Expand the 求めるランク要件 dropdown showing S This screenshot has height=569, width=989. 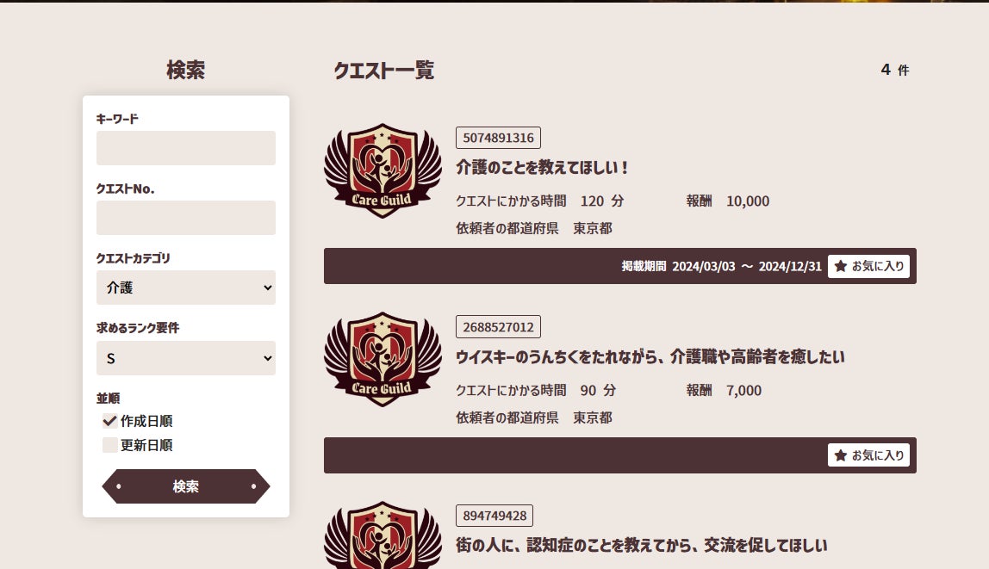[x=186, y=359]
